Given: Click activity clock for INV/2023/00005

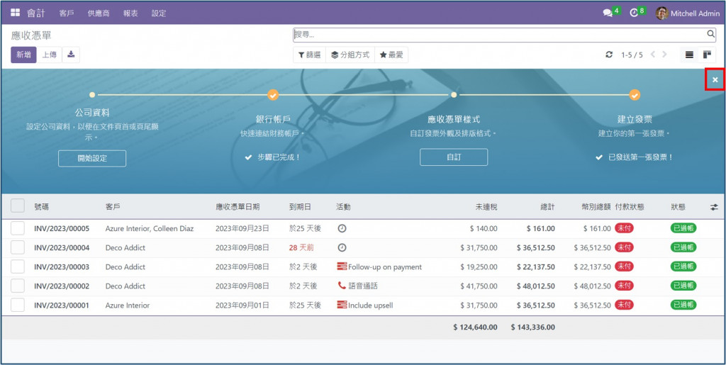Looking at the screenshot, I should (342, 228).
